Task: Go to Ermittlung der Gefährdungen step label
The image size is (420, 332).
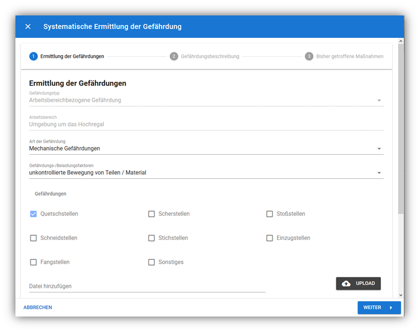Action: click(x=72, y=57)
